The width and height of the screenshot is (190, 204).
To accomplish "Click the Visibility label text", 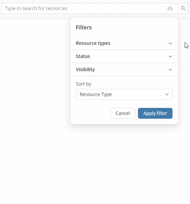I will (x=85, y=69).
